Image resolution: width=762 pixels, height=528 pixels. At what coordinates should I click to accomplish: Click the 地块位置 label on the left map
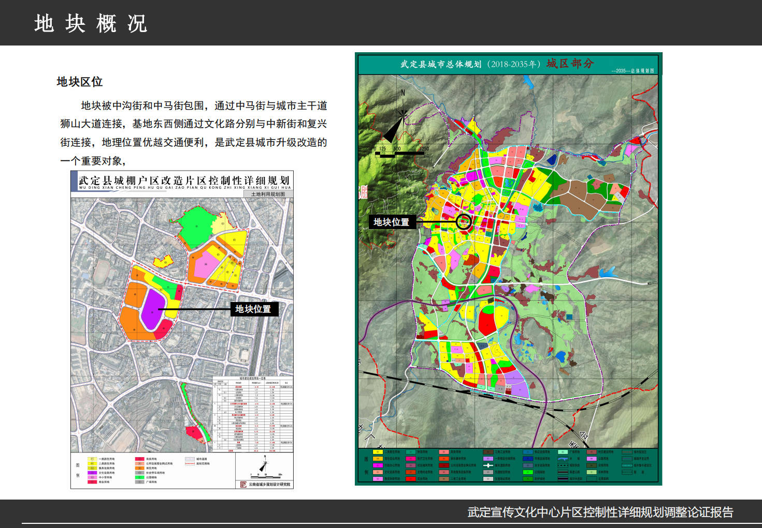click(x=253, y=309)
